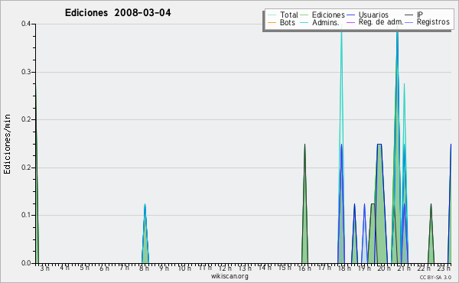Click the '3 h' x-axis label
The image size is (459, 283).
(45, 268)
